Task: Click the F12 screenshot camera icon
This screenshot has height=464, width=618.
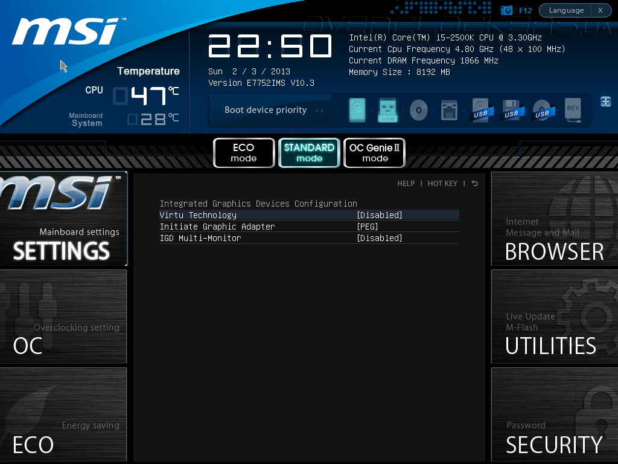Action: pyautogui.click(x=506, y=11)
